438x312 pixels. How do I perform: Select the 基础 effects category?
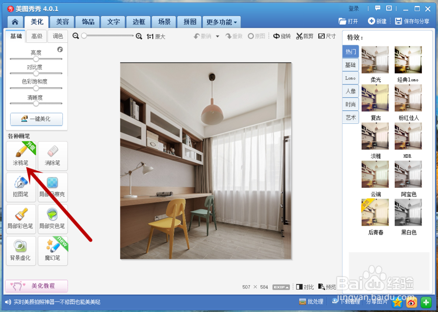[x=350, y=65]
